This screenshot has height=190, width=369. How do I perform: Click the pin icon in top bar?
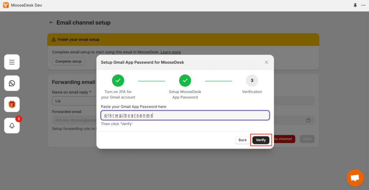click(x=355, y=5)
